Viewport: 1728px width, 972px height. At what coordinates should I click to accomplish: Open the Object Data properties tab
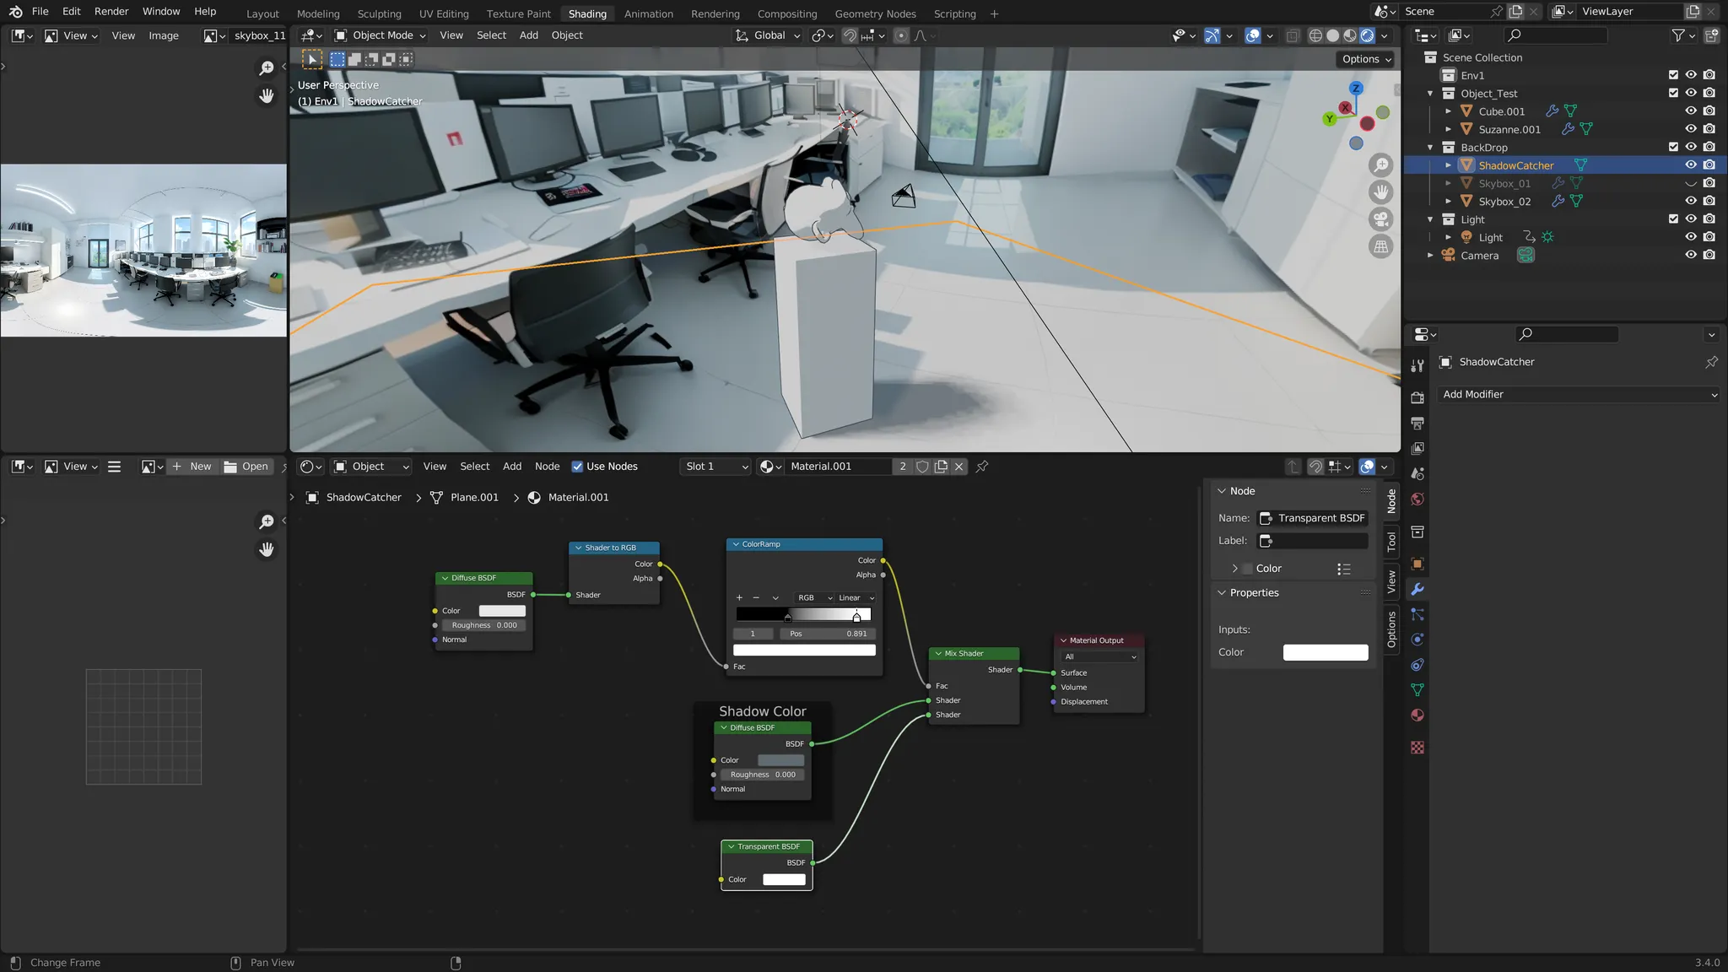(x=1417, y=690)
